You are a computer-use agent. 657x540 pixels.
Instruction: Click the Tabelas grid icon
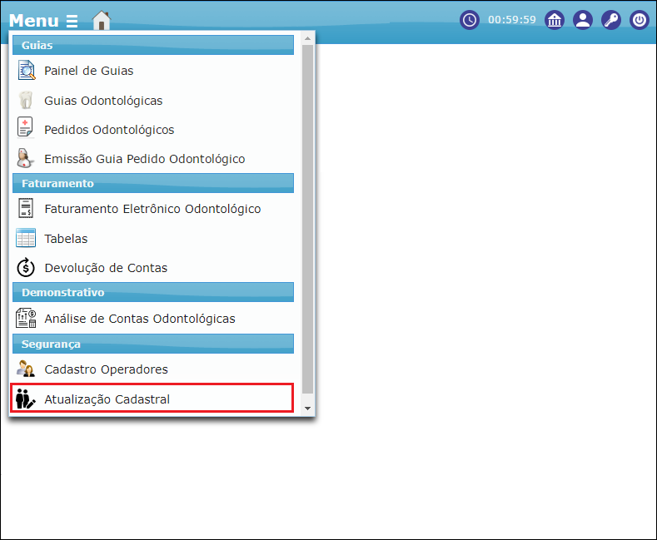click(x=26, y=238)
